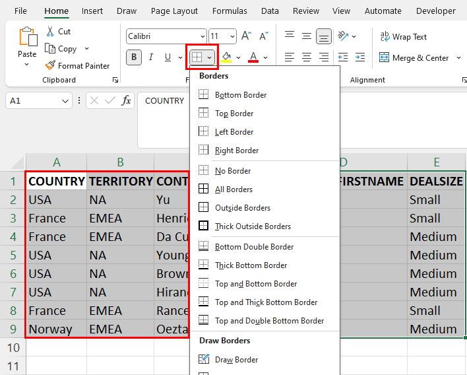This screenshot has width=467, height=375.
Task: Choose Top Border option
Action: click(x=265, y=114)
